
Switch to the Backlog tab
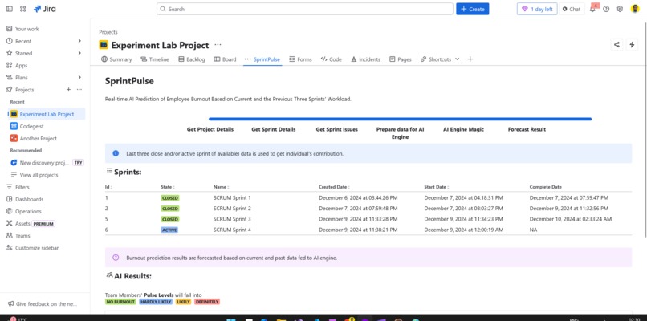coord(192,59)
